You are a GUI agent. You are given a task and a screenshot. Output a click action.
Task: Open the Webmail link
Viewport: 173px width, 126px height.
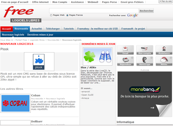click(93, 2)
